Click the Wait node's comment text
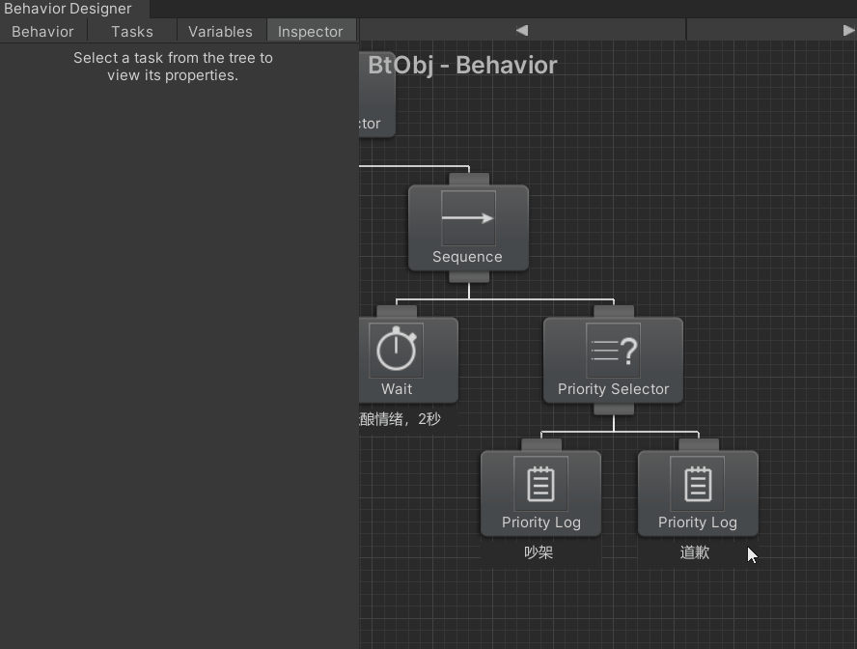This screenshot has height=649, width=857. click(x=401, y=419)
